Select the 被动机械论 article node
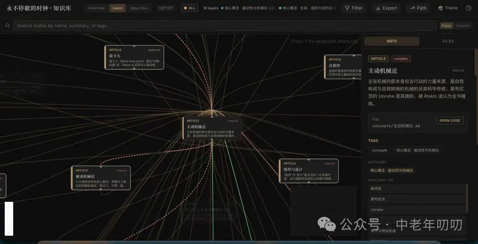Image resolution: width=478 pixels, height=244 pixels. point(101,178)
